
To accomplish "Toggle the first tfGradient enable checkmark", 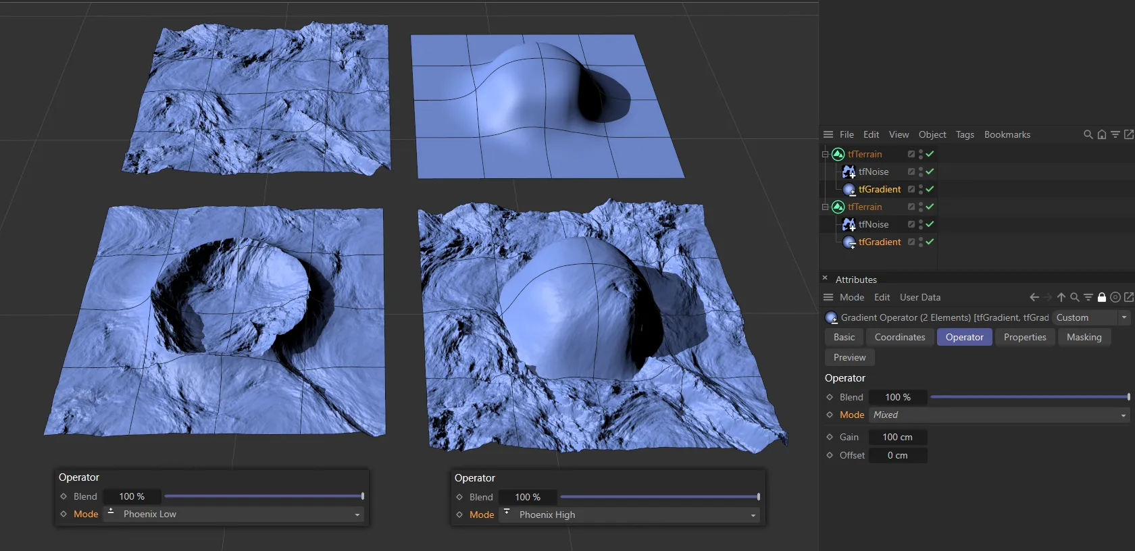I will 930,189.
